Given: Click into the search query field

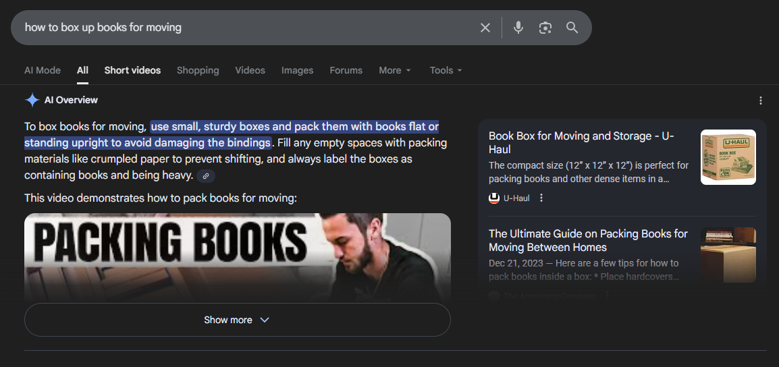Looking at the screenshot, I should [248, 27].
